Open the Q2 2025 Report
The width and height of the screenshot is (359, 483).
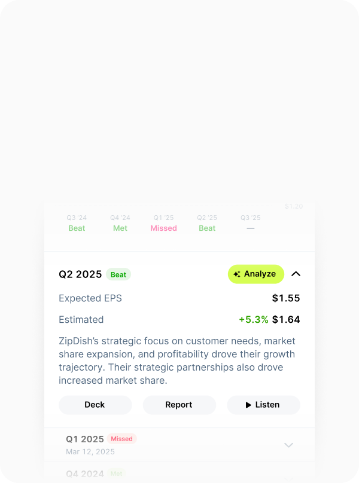click(x=179, y=405)
